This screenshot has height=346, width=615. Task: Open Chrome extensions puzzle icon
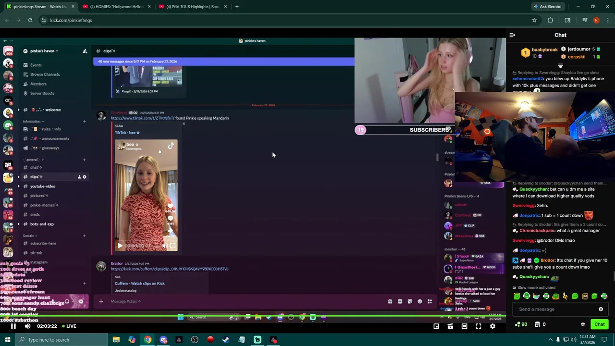pos(551,20)
